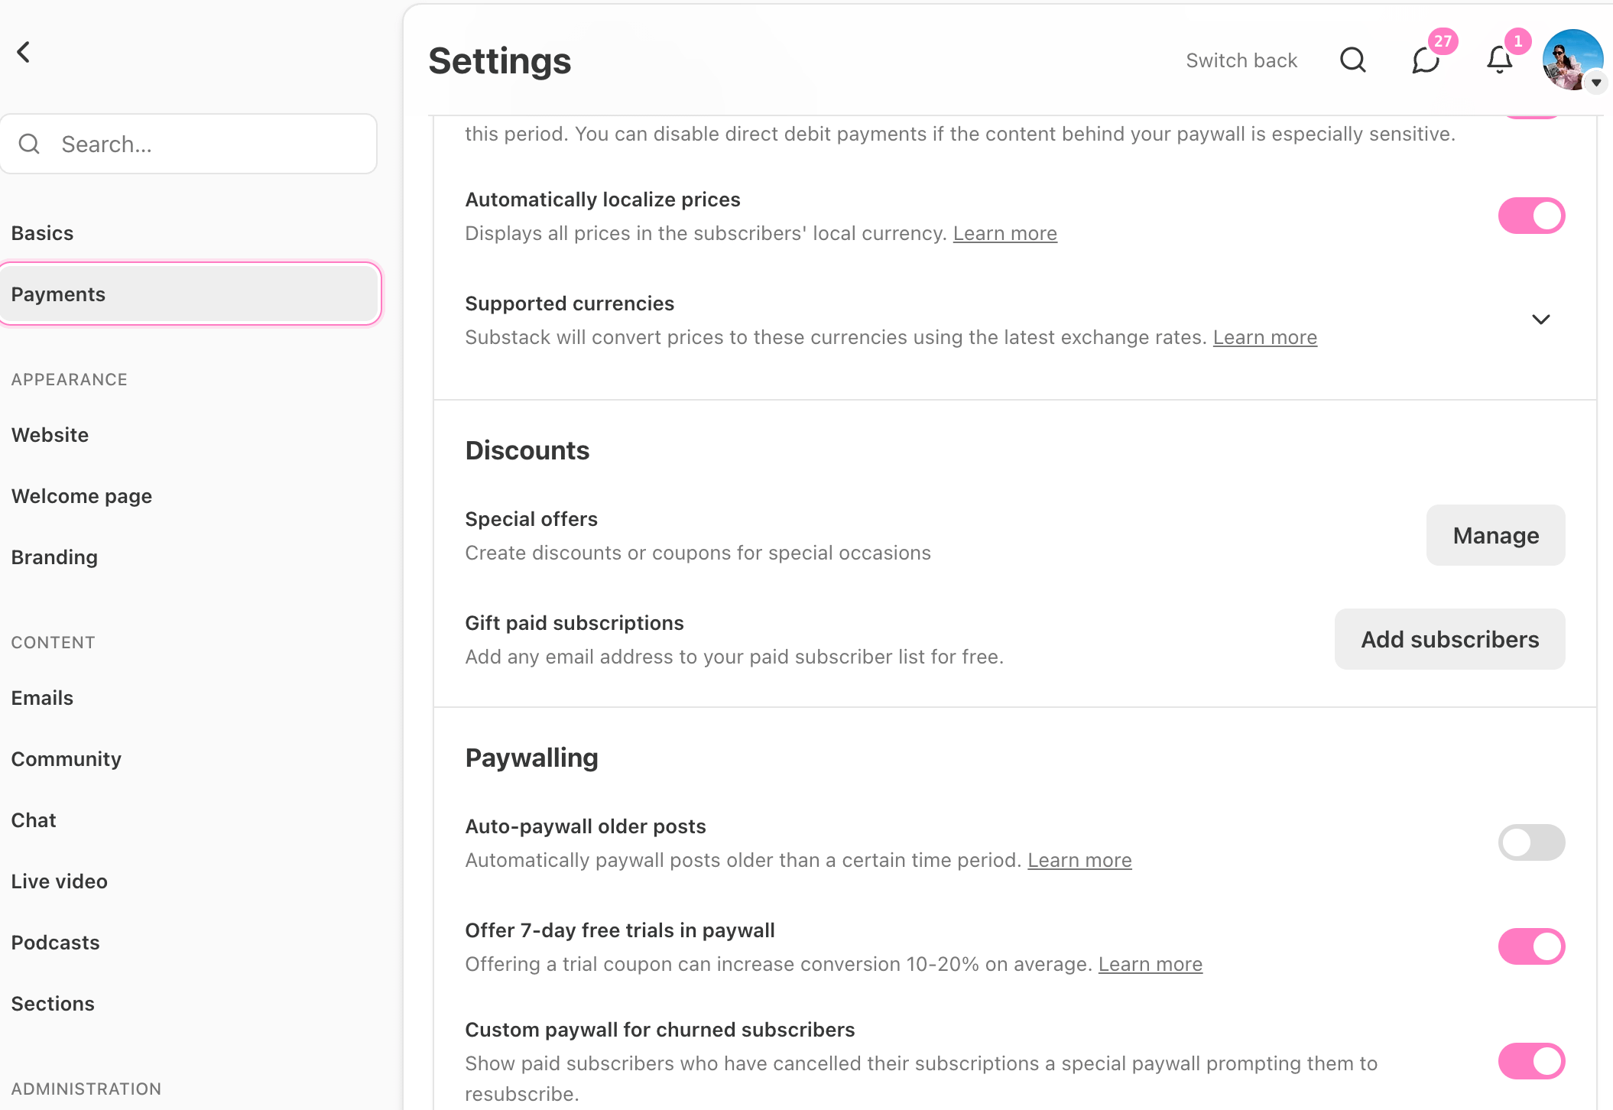Screen dimensions: 1613x1110
Task: Click Add subscribers button
Action: pyautogui.click(x=1449, y=639)
